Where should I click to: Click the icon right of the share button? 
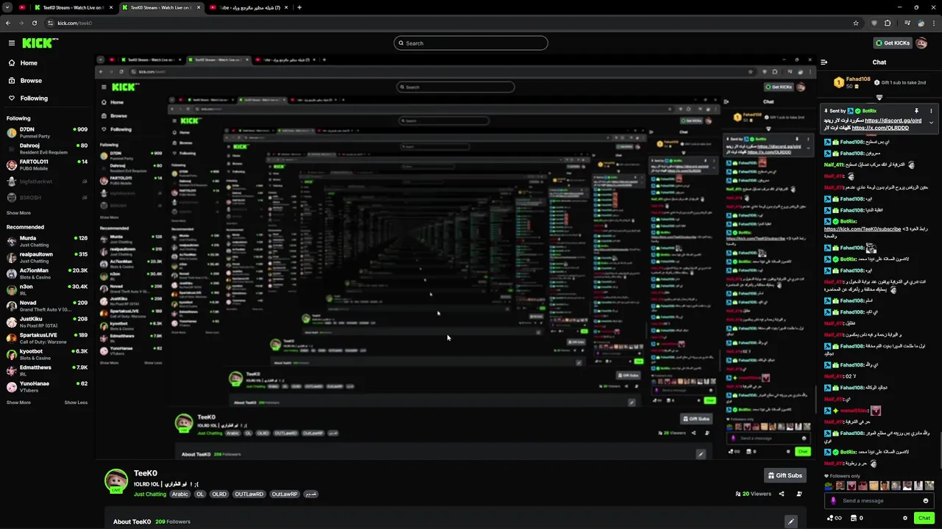[799, 494]
